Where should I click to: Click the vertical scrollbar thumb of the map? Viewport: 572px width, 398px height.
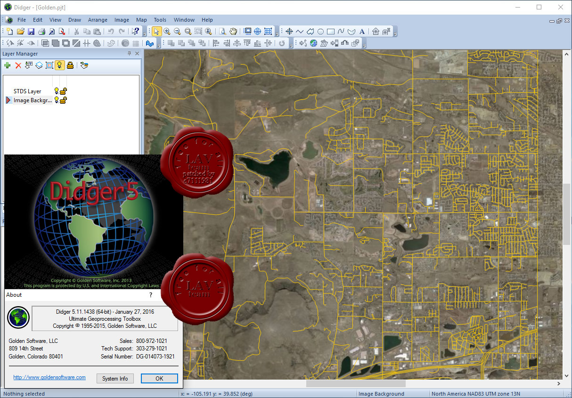(567, 213)
